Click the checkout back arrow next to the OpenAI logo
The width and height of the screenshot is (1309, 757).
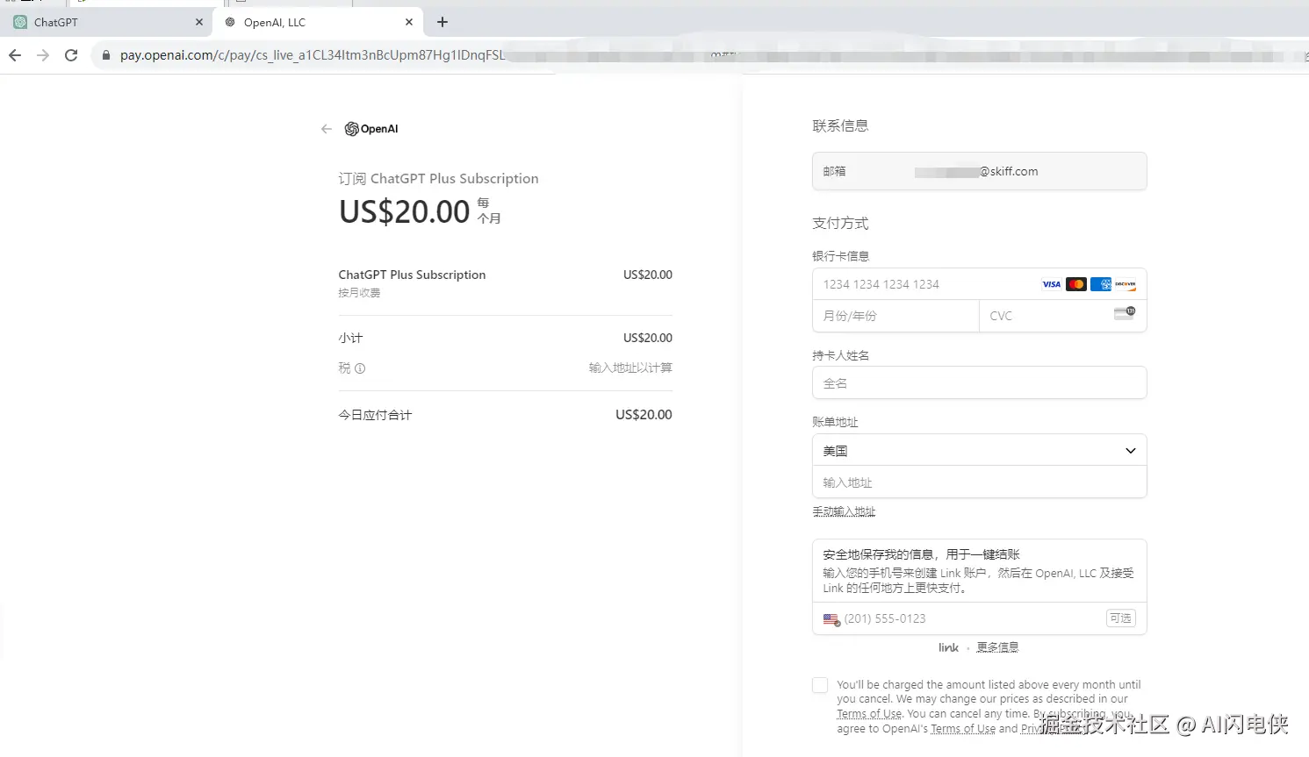(327, 129)
